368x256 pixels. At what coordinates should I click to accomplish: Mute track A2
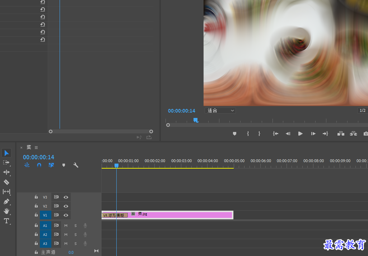point(66,235)
